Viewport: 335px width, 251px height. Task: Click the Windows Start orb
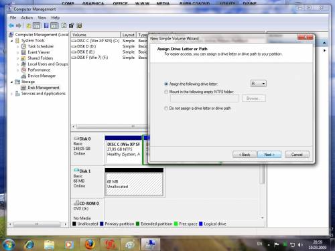coord(8,244)
